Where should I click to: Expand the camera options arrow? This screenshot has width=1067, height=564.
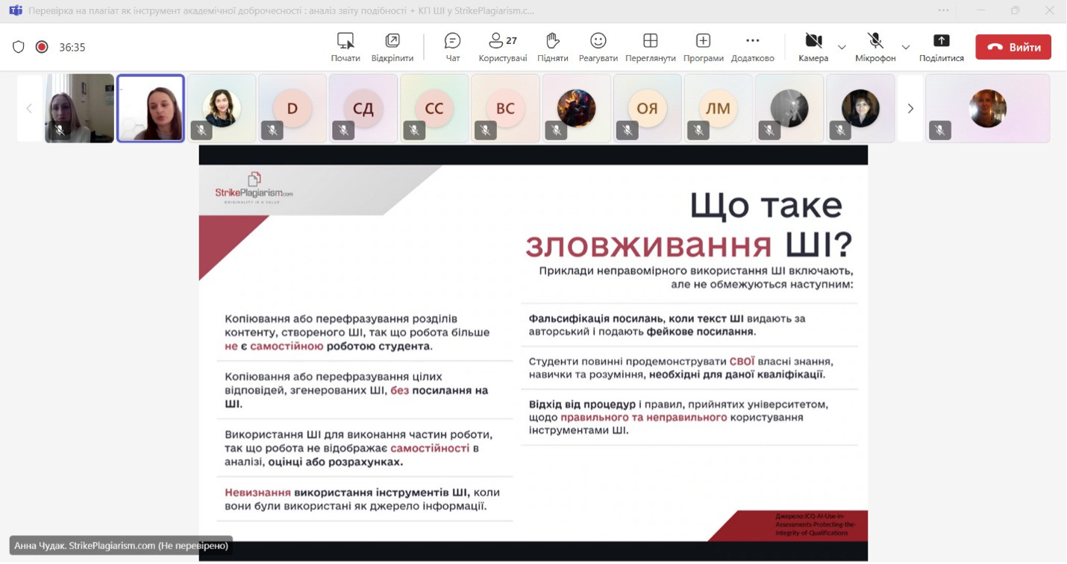point(842,47)
